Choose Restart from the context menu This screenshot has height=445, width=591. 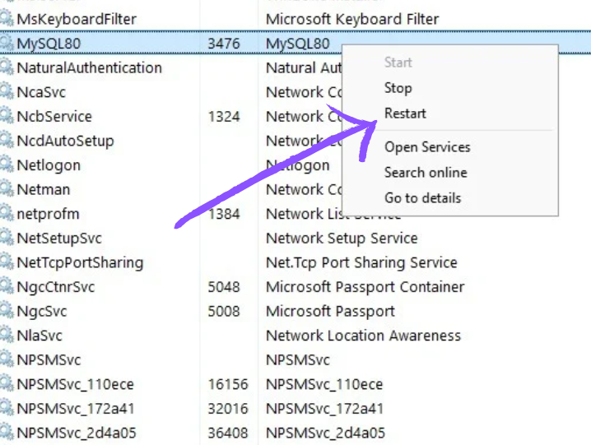pos(405,114)
